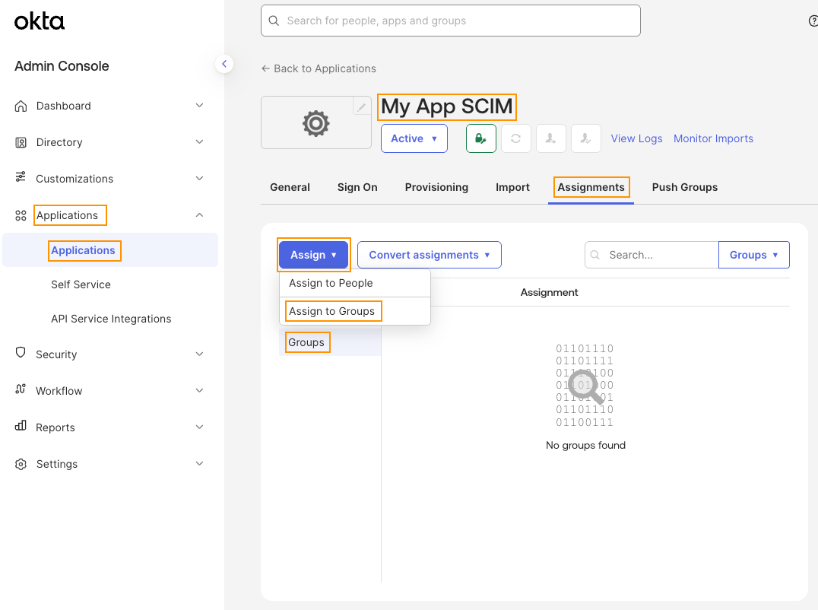
Task: Click the Dashboard label in sidebar
Action: [x=64, y=106]
